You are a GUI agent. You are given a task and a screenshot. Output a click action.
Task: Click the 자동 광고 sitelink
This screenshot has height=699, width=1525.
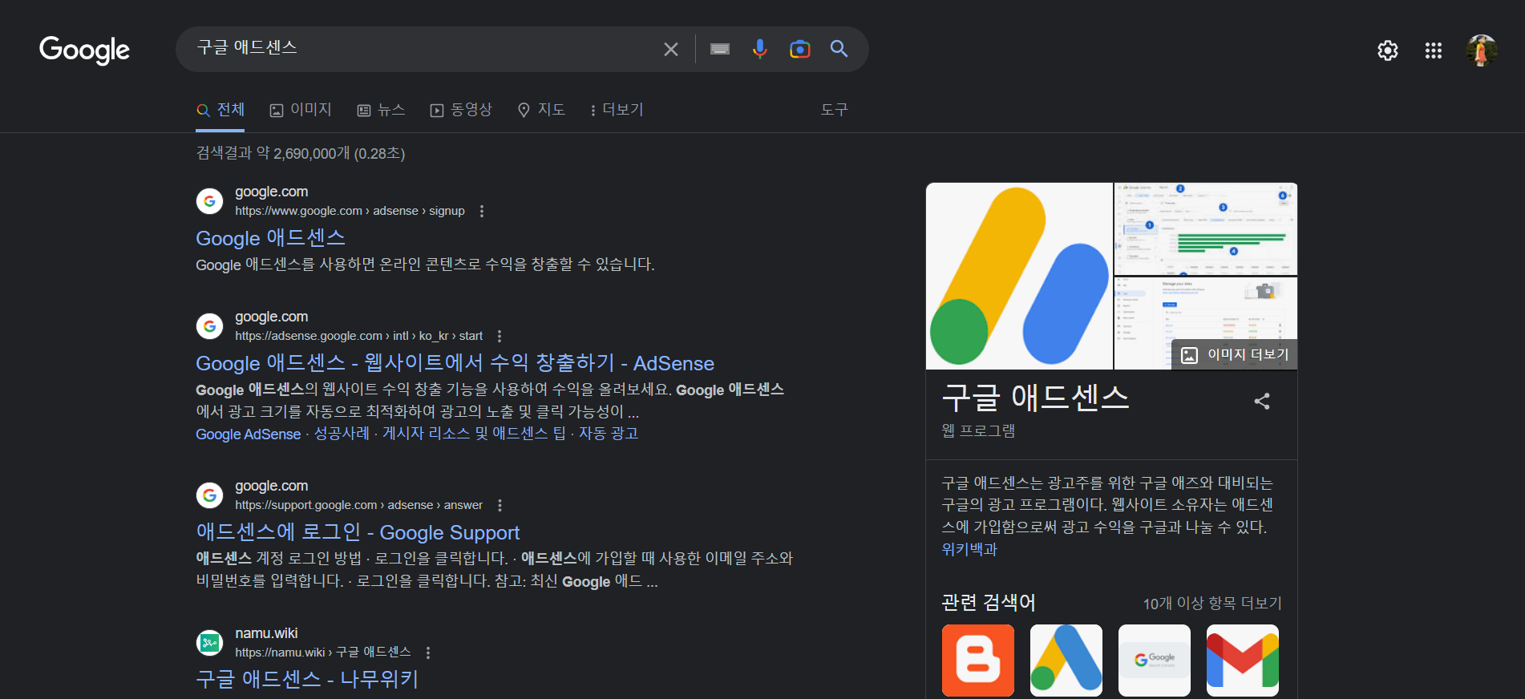coord(609,434)
